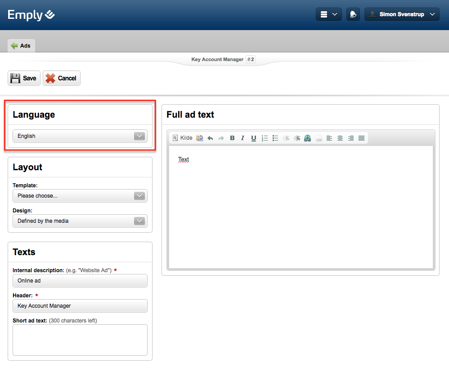Click the Kilde source button in editor

click(x=182, y=138)
